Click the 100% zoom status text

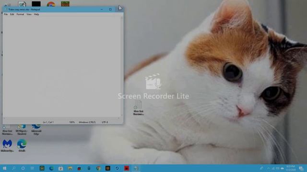click(x=72, y=122)
